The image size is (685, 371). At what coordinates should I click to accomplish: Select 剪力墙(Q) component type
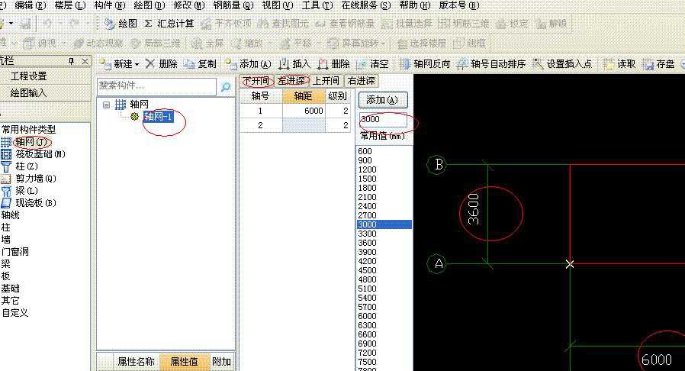pyautogui.click(x=29, y=179)
